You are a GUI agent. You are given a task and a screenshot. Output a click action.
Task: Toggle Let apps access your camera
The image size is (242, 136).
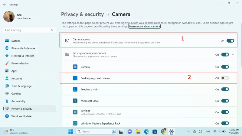click(225, 55)
